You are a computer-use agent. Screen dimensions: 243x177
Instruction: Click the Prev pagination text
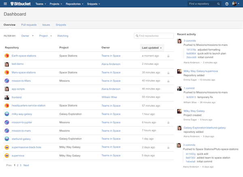coord(9,165)
